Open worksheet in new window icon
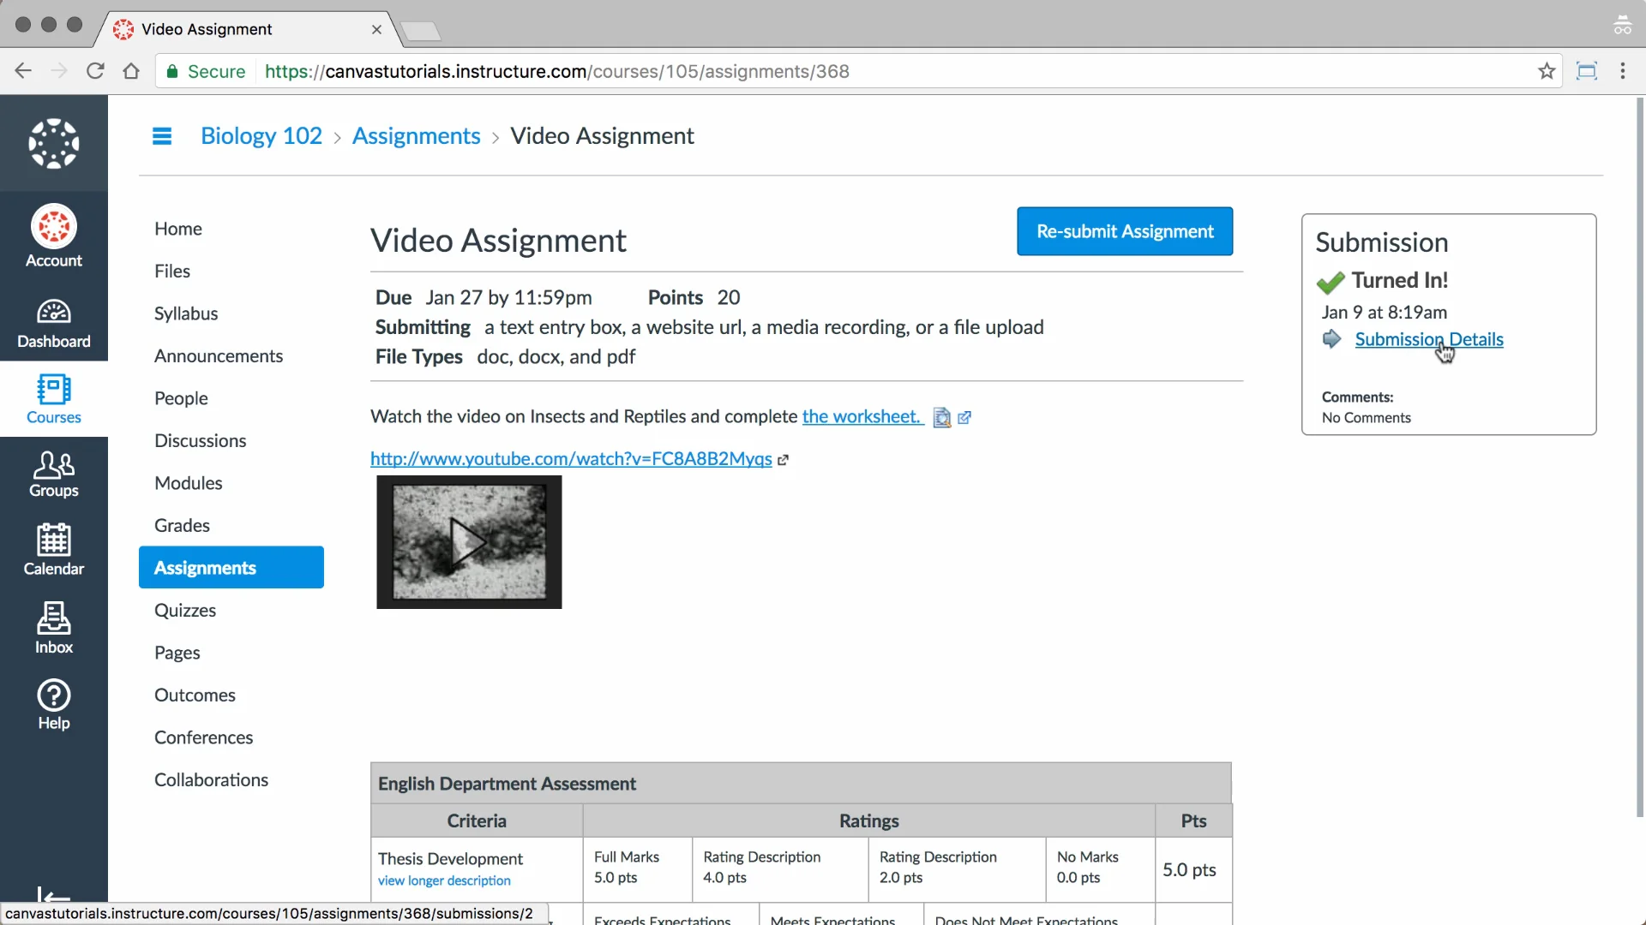Image resolution: width=1646 pixels, height=925 pixels. pos(964,417)
